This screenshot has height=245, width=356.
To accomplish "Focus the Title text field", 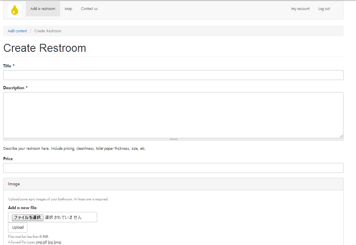I will (x=173, y=75).
